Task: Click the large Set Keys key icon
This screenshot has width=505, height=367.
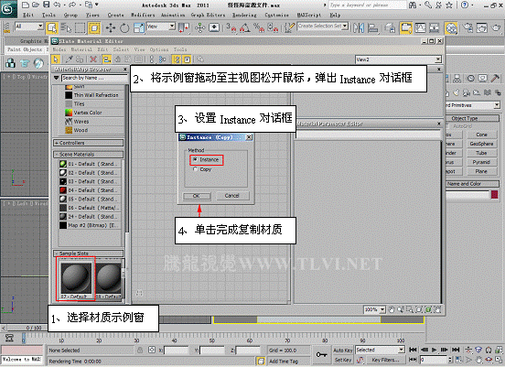Action: click(x=321, y=355)
